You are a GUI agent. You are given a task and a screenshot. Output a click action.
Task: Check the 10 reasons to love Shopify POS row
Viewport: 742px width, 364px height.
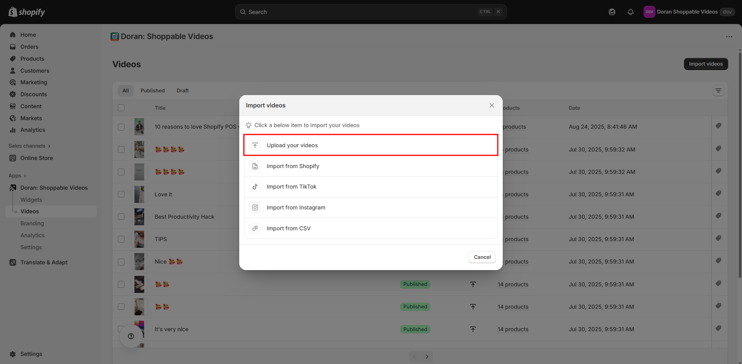[x=121, y=127]
